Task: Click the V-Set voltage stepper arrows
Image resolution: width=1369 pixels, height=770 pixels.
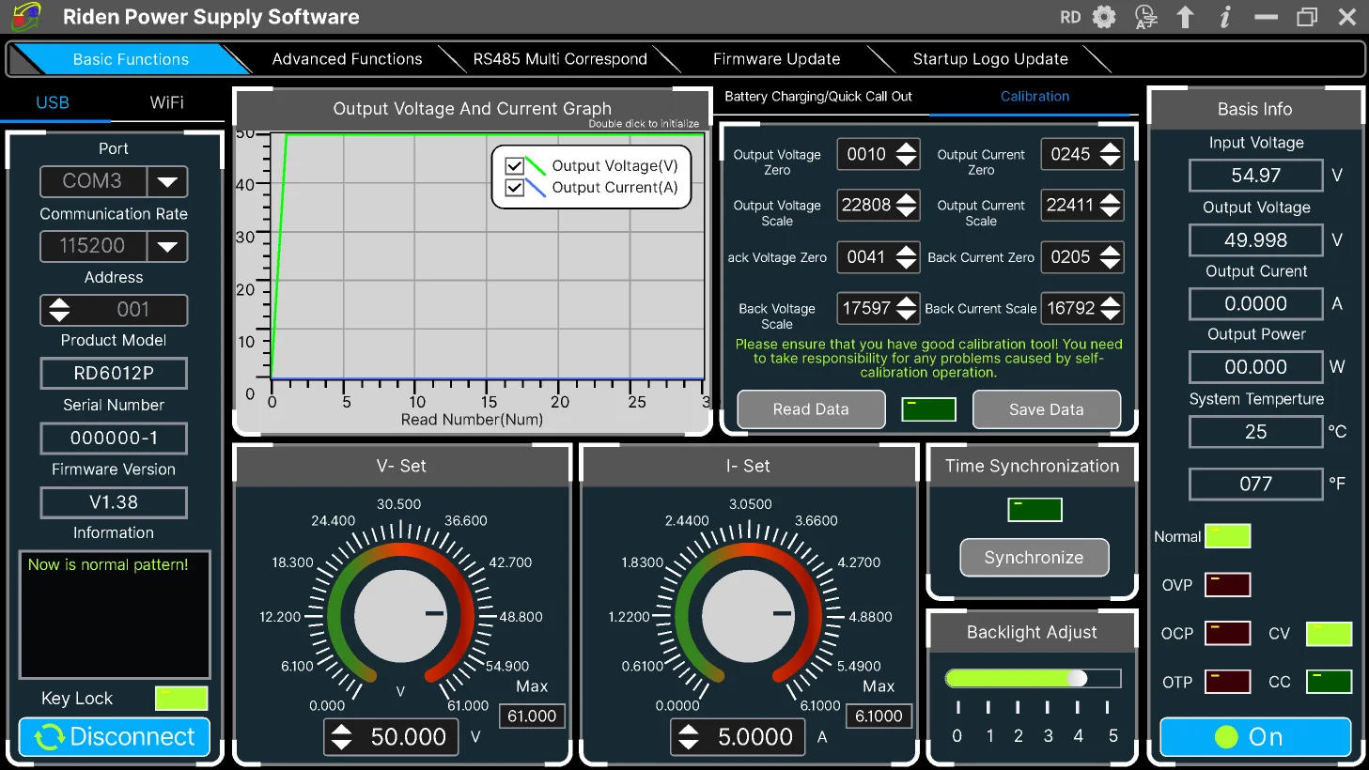Action: point(342,737)
